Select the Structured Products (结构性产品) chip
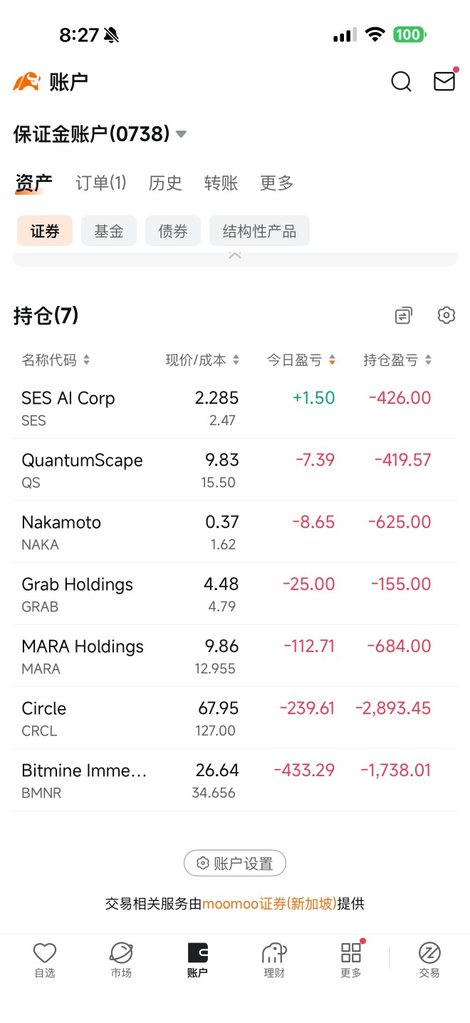This screenshot has width=470, height=1023. coord(259,231)
